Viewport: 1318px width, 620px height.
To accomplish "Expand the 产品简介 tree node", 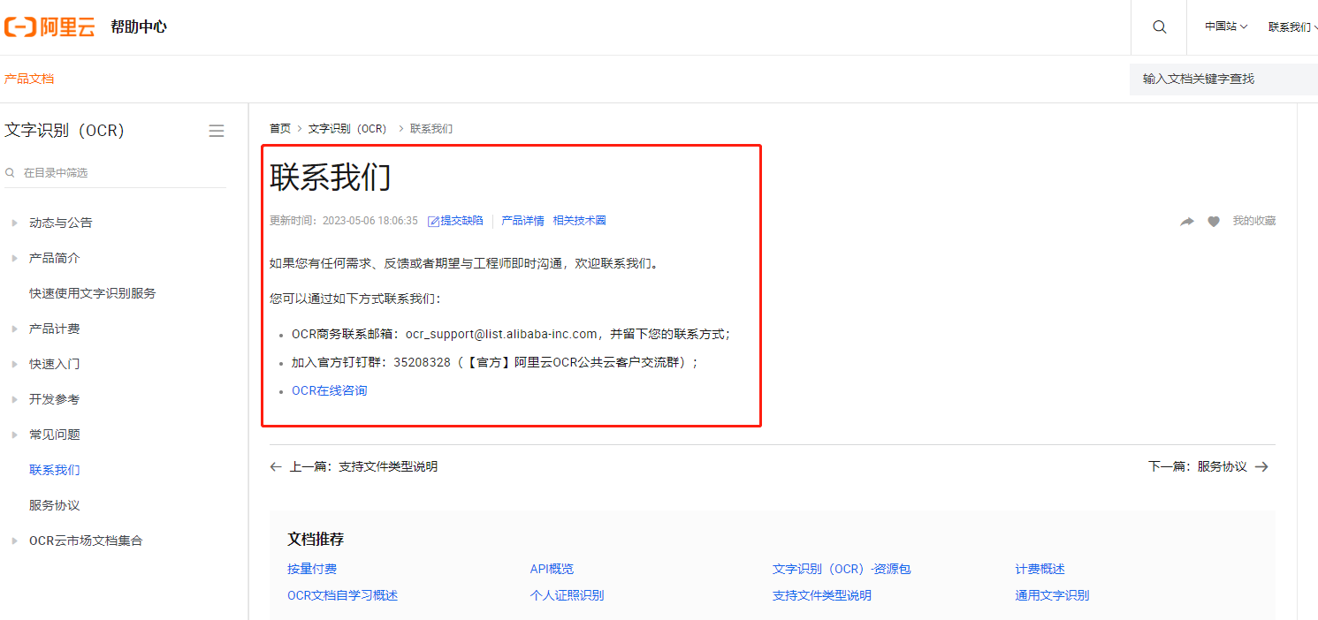I will point(14,258).
